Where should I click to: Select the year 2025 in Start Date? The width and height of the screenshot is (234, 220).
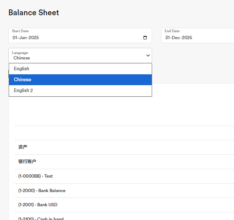[34, 38]
